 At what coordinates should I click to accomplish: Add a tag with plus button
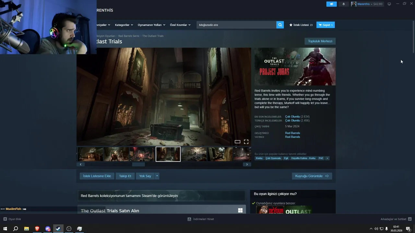click(327, 158)
